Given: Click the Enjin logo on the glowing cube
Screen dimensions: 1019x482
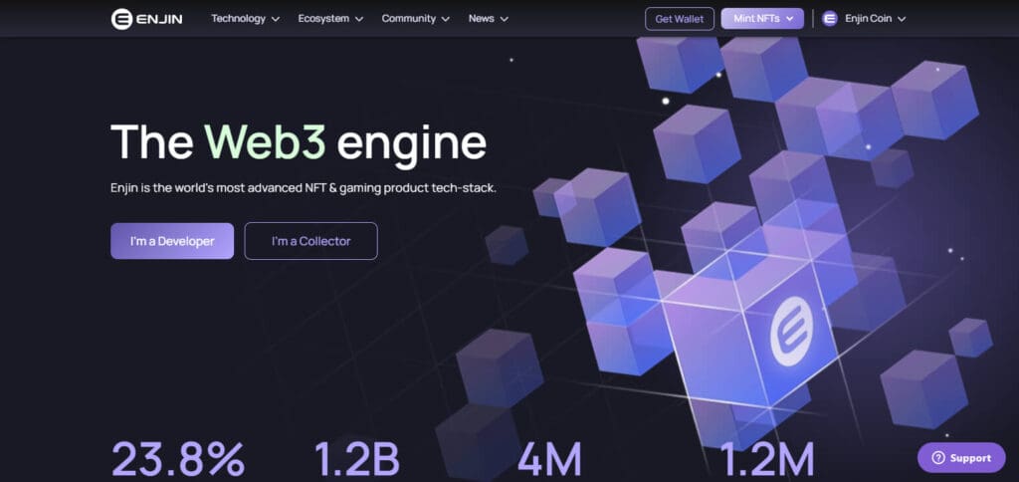Looking at the screenshot, I should click(x=790, y=331).
